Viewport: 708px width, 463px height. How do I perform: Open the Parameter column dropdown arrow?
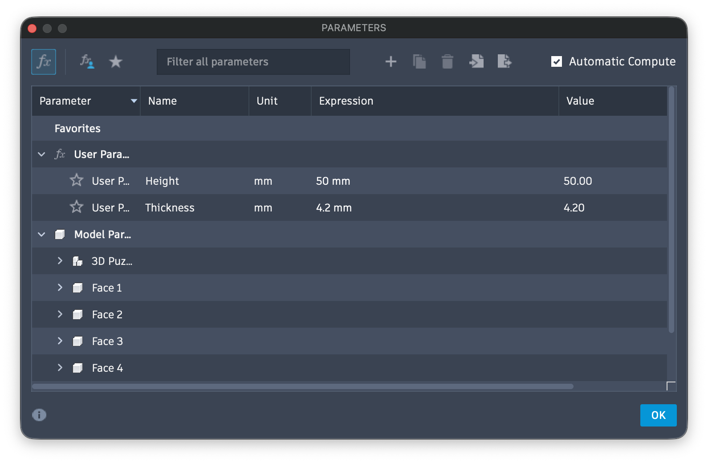(134, 101)
